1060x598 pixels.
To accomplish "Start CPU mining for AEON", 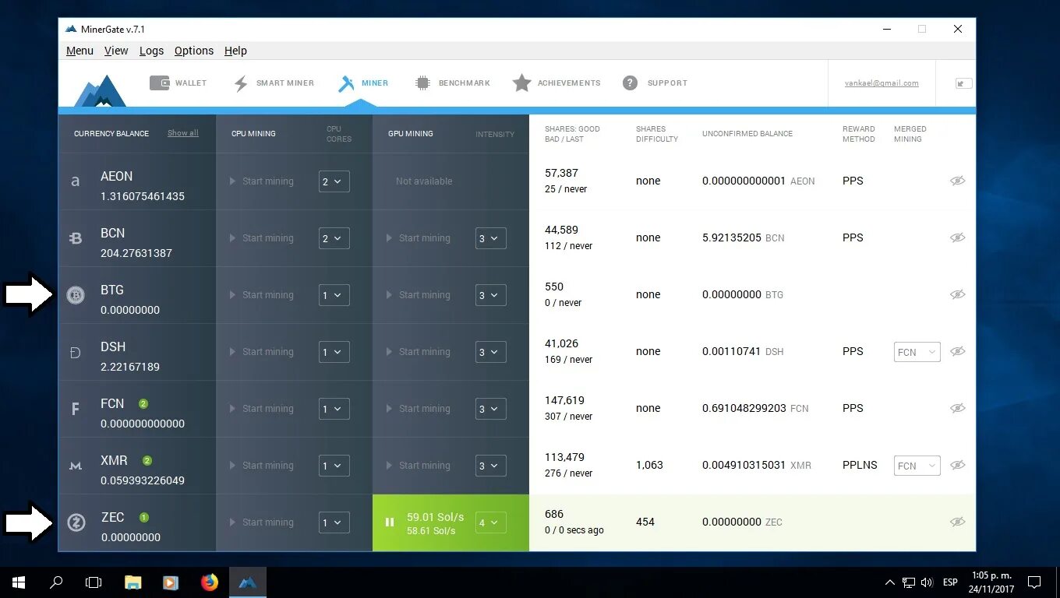I will (261, 181).
